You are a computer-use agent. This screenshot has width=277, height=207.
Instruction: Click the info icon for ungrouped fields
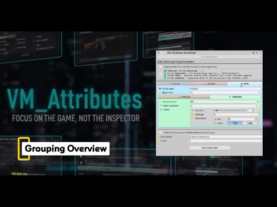coord(161,132)
